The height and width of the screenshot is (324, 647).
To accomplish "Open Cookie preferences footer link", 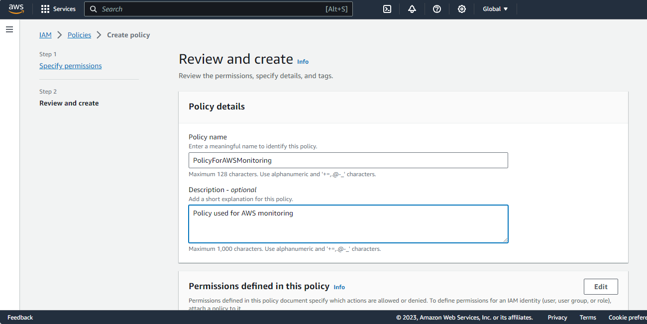I will click(x=628, y=318).
